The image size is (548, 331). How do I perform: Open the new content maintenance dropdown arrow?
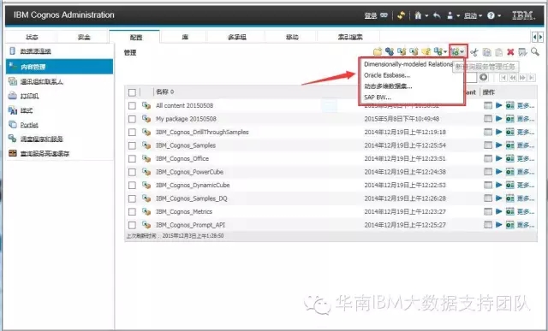point(445,52)
